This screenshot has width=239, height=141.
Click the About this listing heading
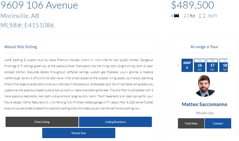pos(20,47)
